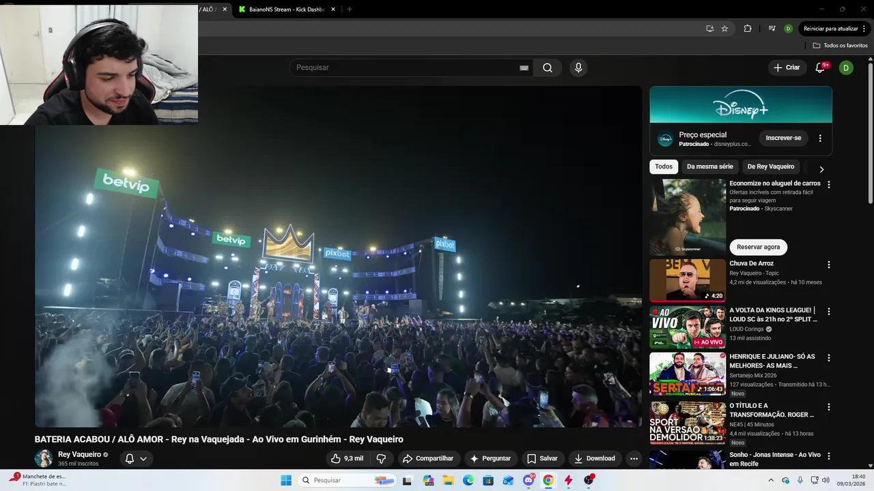
Task: Show hidden icons in the system tray
Action: [x=771, y=480]
